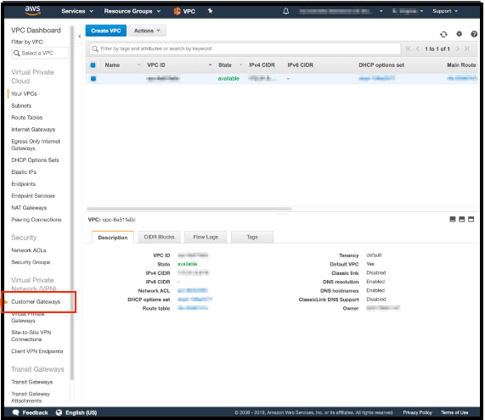Open the Transit Gateways link below the section heading

(32, 382)
